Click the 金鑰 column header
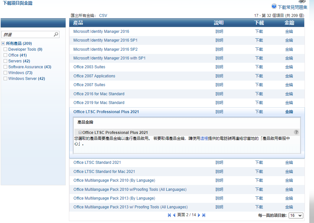The image size is (314, 223). click(289, 23)
